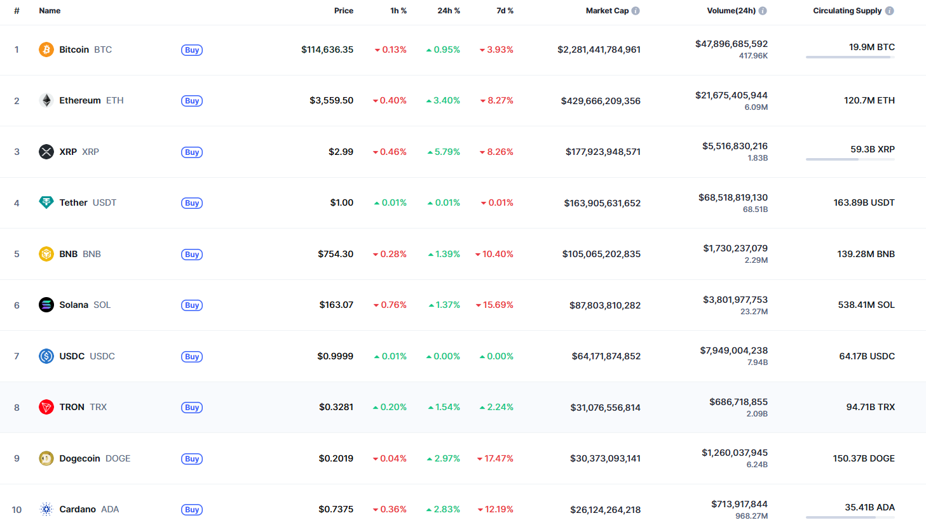The image size is (926, 532).
Task: Click the Dogecoin coin logo
Action: point(46,458)
